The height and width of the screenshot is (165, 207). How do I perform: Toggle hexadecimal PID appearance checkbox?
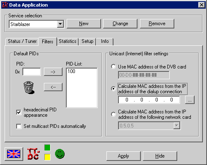pyautogui.click(x=19, y=112)
